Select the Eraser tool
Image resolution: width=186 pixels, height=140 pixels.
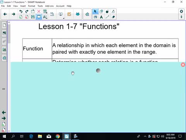point(113,17)
